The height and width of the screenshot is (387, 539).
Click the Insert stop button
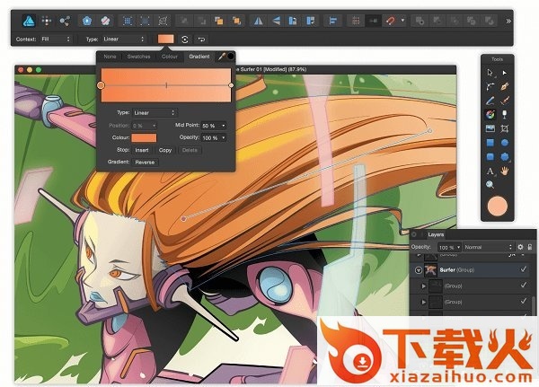pyautogui.click(x=142, y=150)
